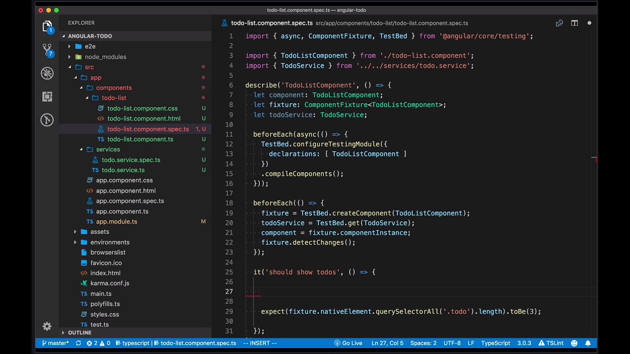Open the Debug view in the activity bar
The image size is (630, 354).
click(x=47, y=74)
